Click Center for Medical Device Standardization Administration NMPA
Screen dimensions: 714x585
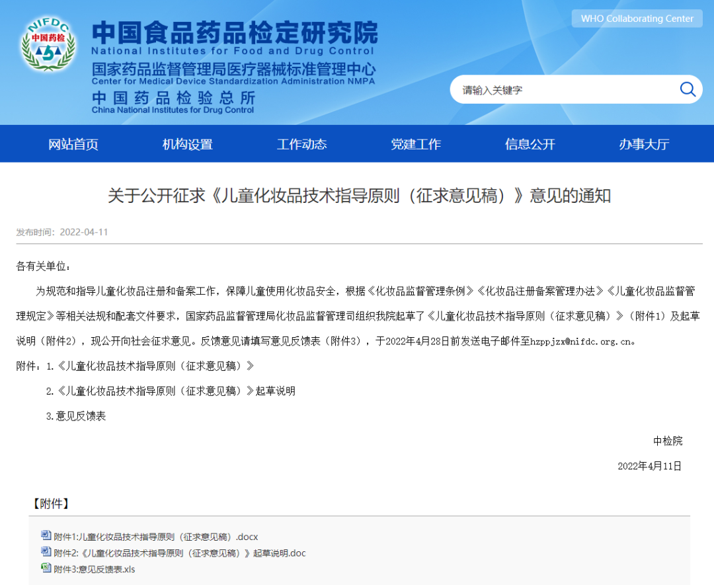[233, 81]
